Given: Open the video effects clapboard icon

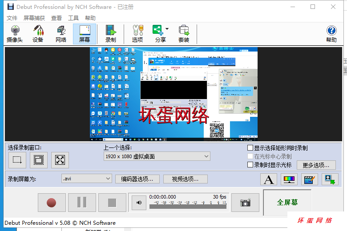Looking at the screenshot, I should pyautogui.click(x=309, y=179).
